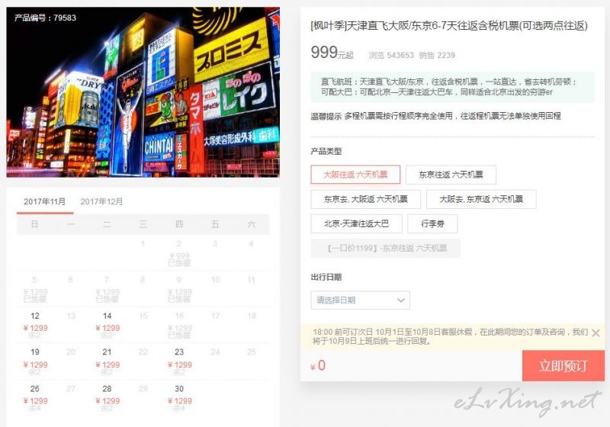This screenshot has height=427, width=610.
Task: Open the 请选择日期 date dropdown
Action: 360,300
